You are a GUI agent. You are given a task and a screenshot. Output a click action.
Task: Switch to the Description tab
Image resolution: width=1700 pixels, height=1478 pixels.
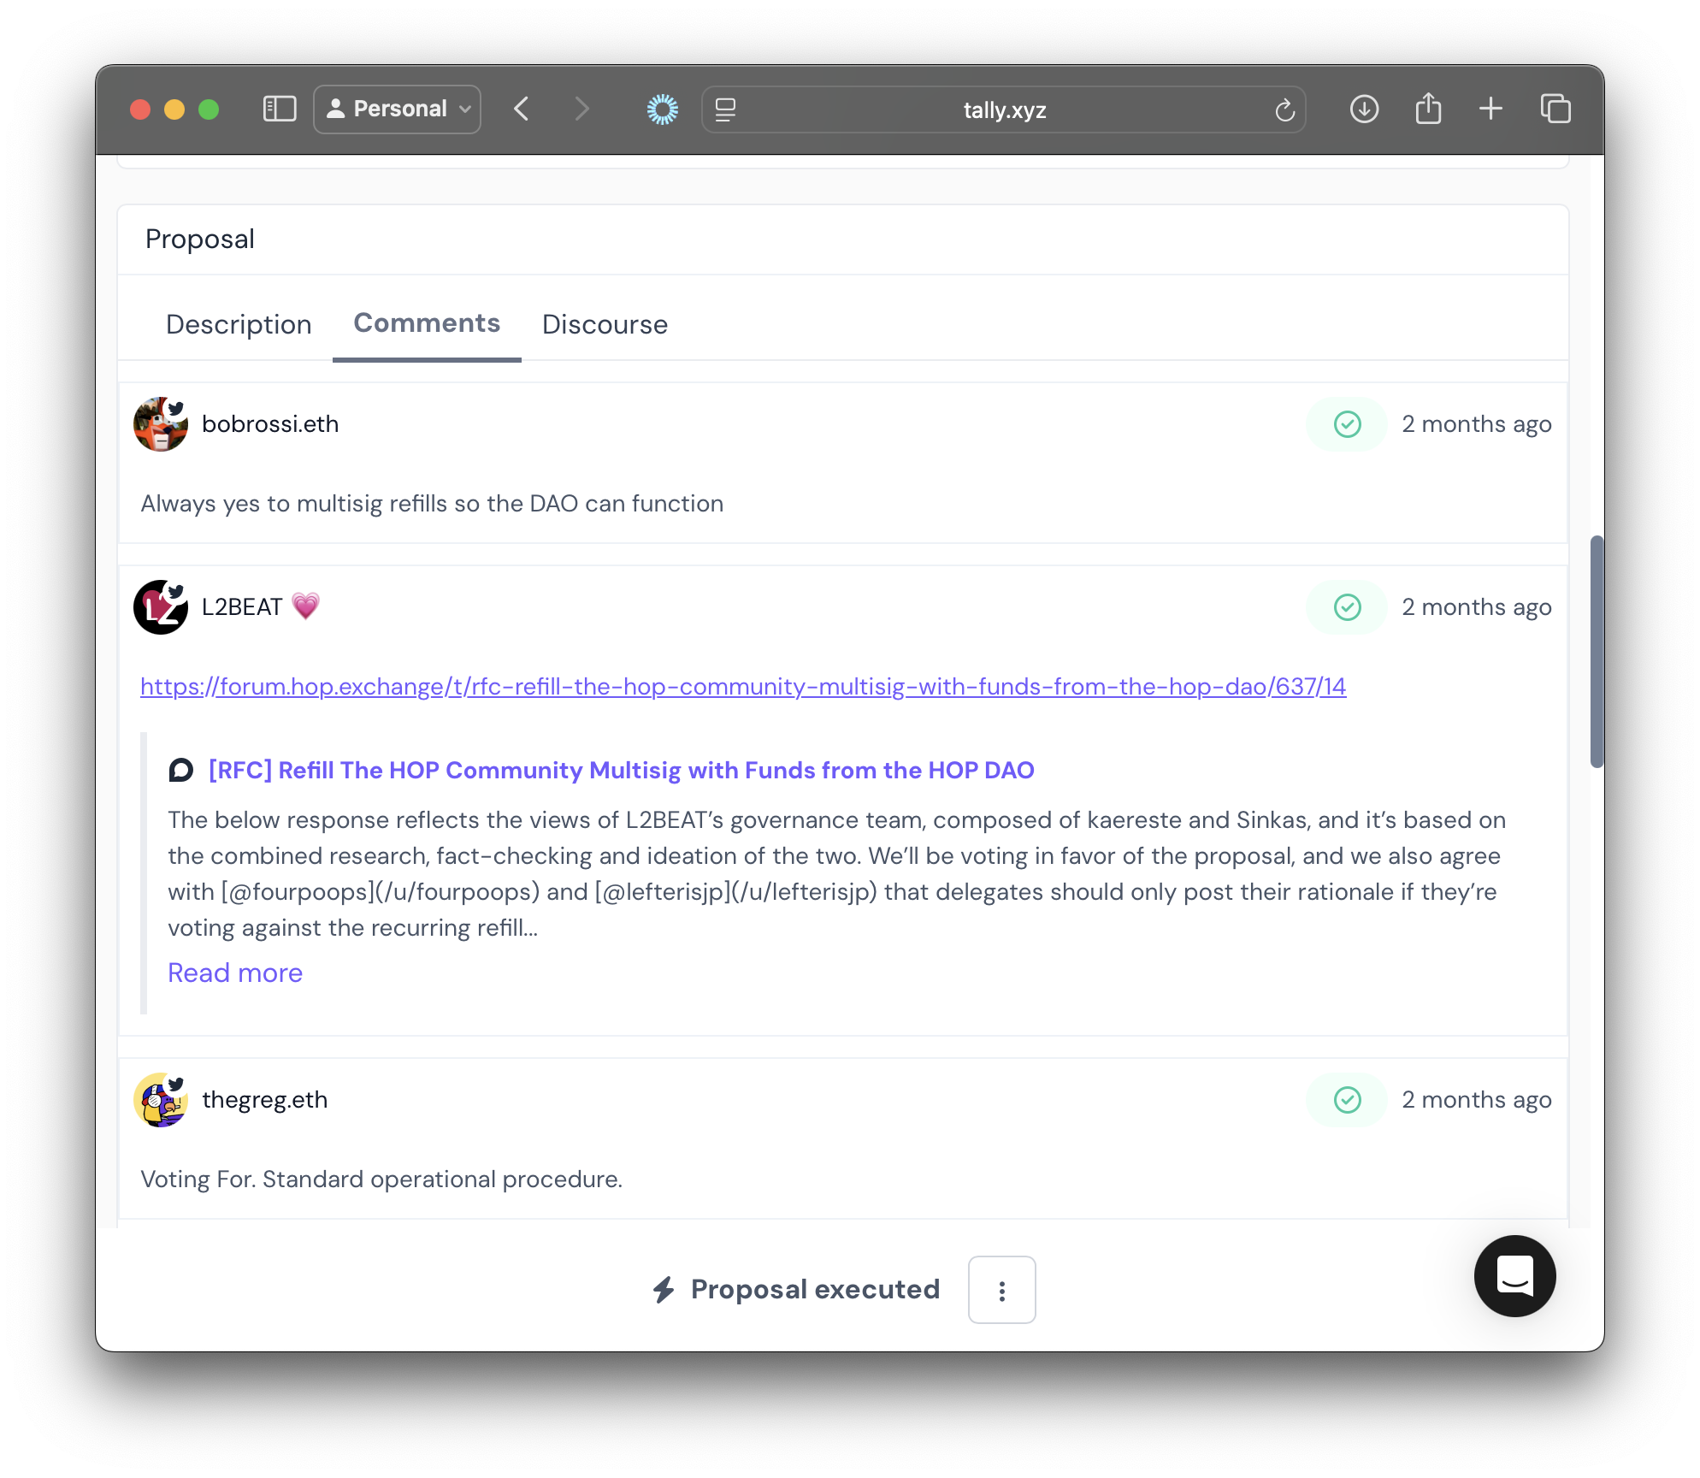pyautogui.click(x=239, y=324)
